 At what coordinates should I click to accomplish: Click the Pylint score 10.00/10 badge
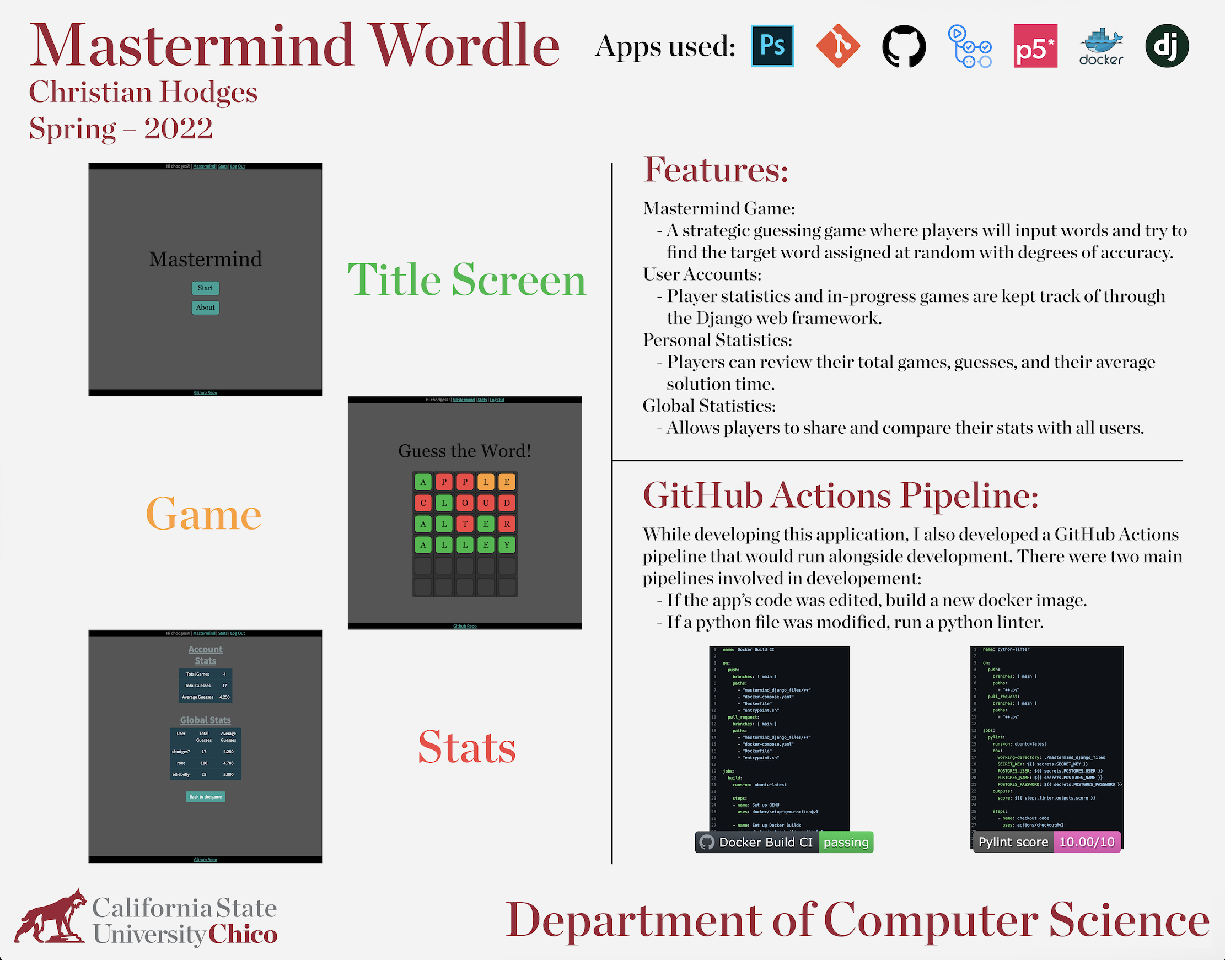coord(1046,842)
